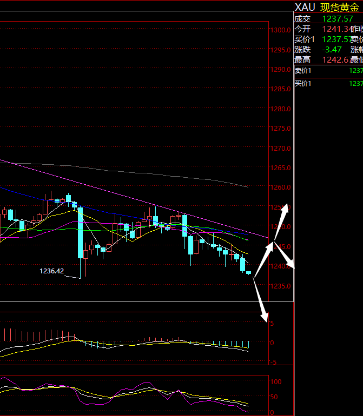Select the 涨跌 change value -3.47
363x416 pixels.
tap(331, 49)
